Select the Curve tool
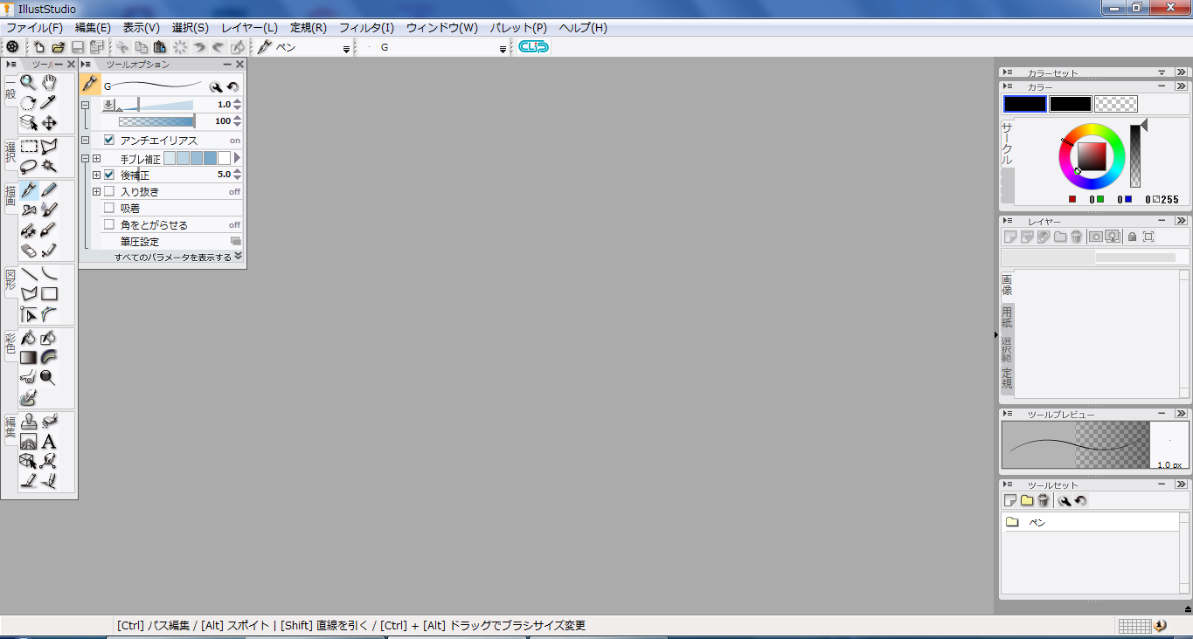 (x=49, y=274)
